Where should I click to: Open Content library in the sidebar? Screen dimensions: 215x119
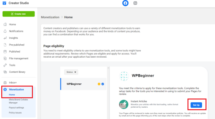pyautogui.click(x=17, y=72)
